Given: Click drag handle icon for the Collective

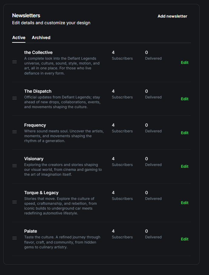Looking at the screenshot, I should [x=15, y=62].
